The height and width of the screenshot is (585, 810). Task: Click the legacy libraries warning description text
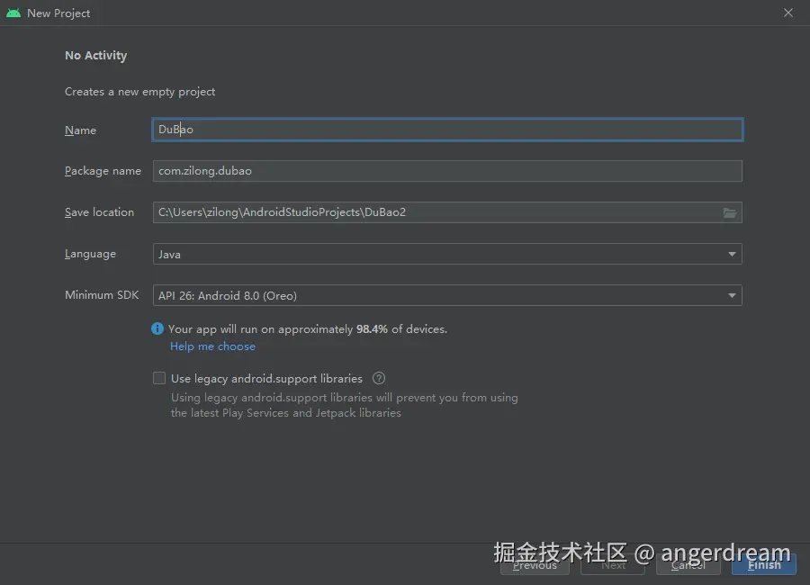coord(345,405)
